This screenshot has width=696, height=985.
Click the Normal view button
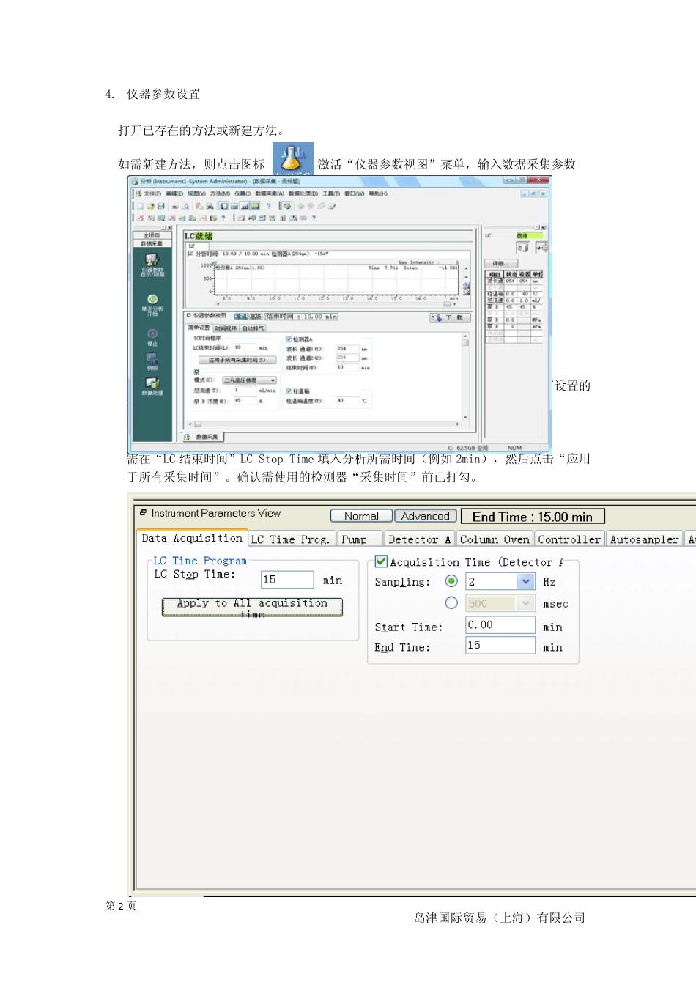pyautogui.click(x=361, y=516)
